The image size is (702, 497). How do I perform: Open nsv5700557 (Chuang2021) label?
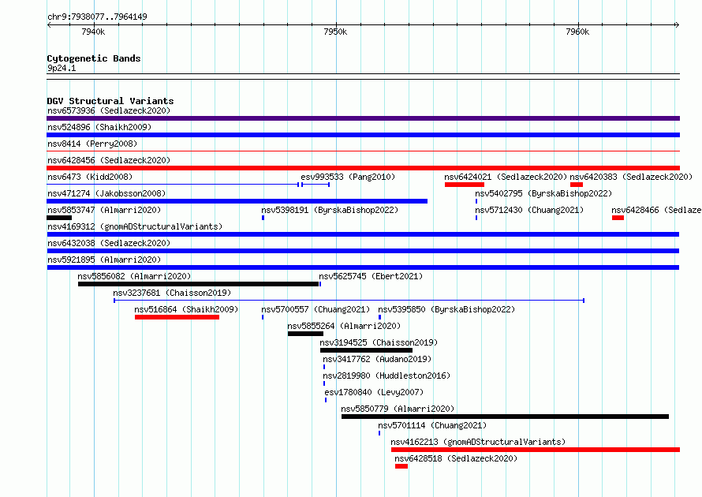coord(316,309)
